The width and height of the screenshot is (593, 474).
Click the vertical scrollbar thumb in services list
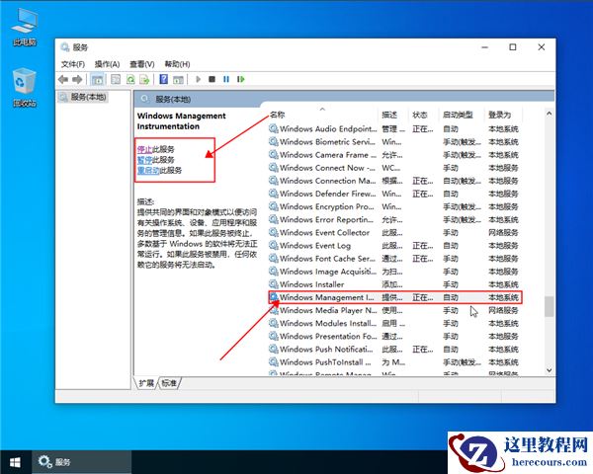point(550,306)
